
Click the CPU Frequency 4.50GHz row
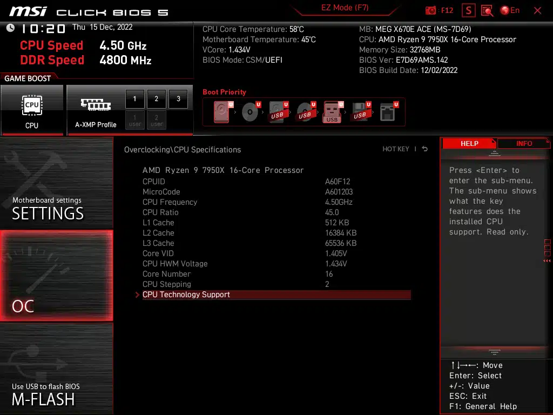(276, 202)
